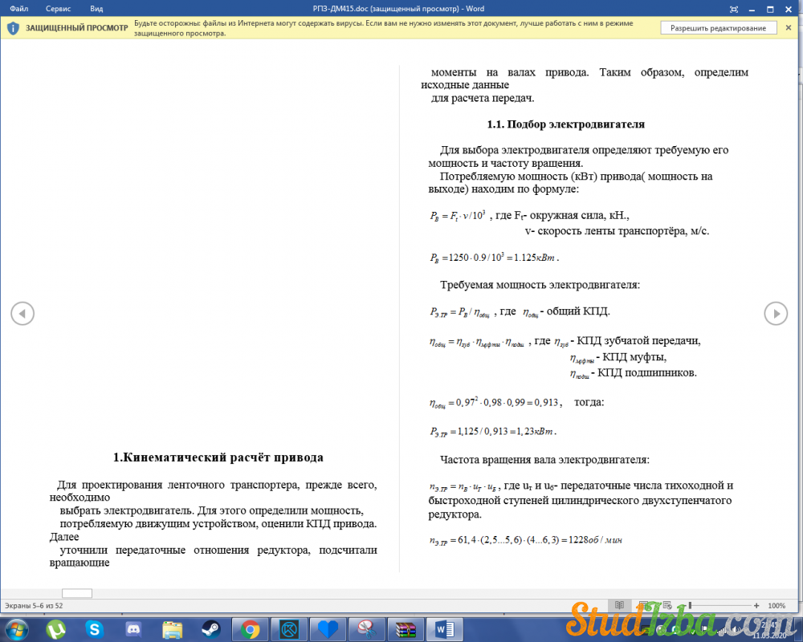
Task: Click the 100% zoom level
Action: pyautogui.click(x=777, y=606)
